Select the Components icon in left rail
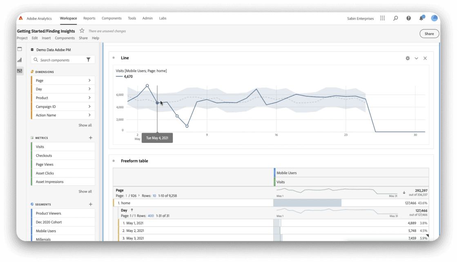This screenshot has width=457, height=262. click(20, 71)
